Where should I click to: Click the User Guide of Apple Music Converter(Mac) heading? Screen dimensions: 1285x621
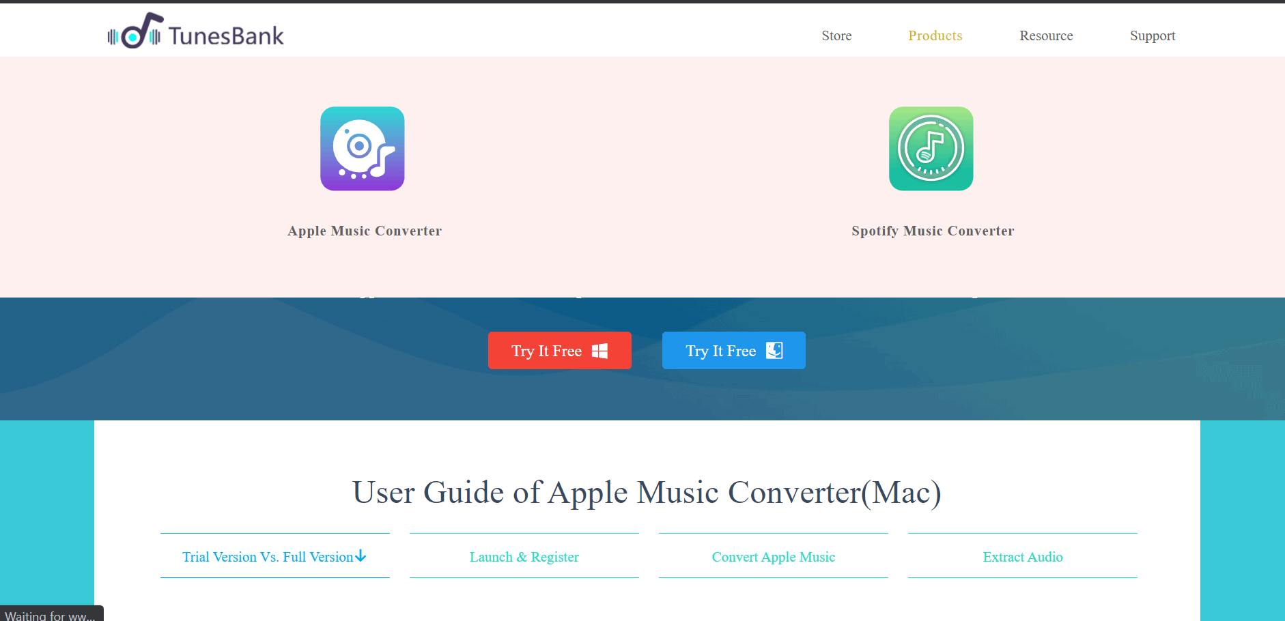click(x=647, y=493)
